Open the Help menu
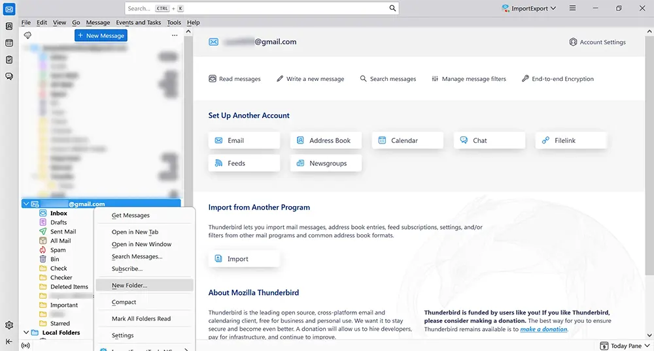654x351 pixels. 193,22
